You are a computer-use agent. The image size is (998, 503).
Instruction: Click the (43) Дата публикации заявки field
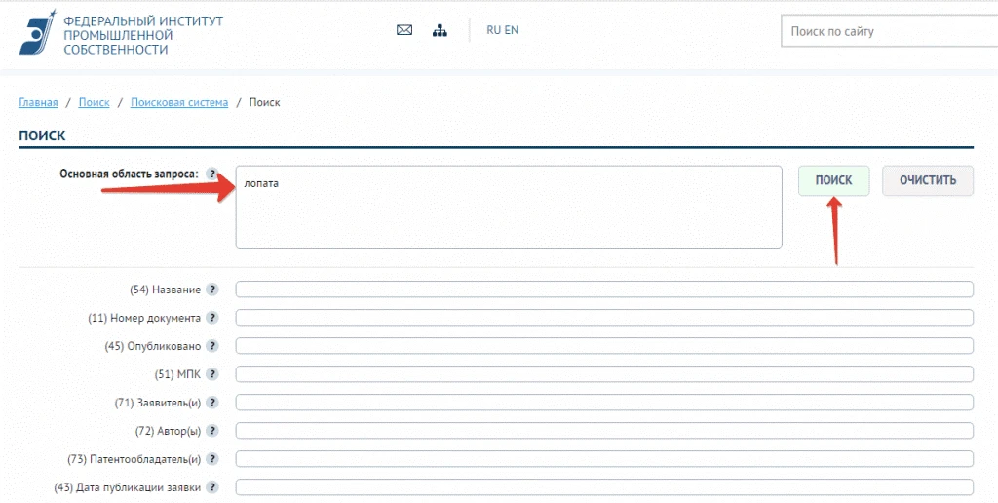[604, 487]
